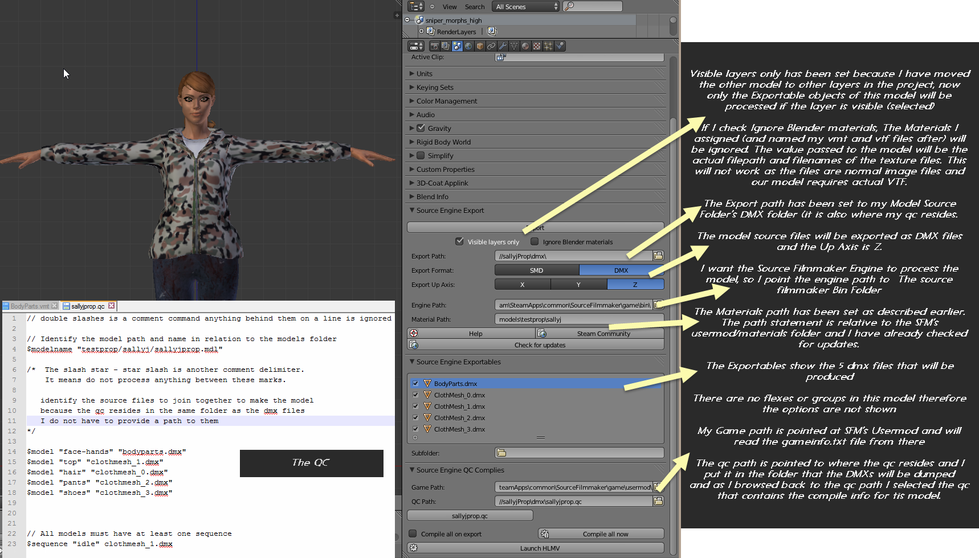Image resolution: width=979 pixels, height=558 pixels.
Task: Click the Material Path input field
Action: [579, 319]
